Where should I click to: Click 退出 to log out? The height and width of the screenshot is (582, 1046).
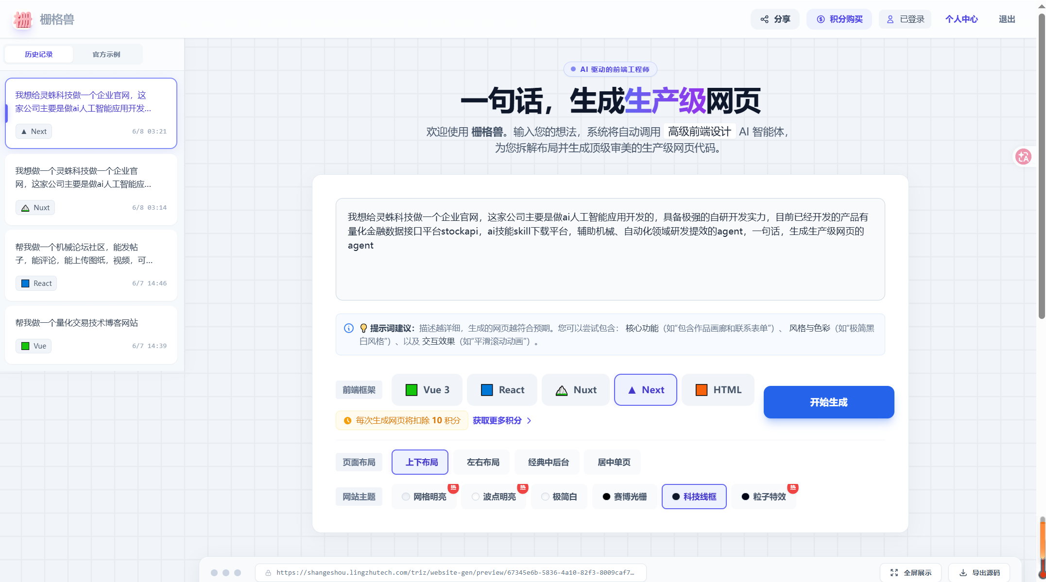[x=1007, y=19]
